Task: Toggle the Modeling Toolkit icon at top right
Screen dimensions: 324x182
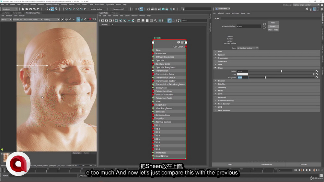Action: coord(307,9)
